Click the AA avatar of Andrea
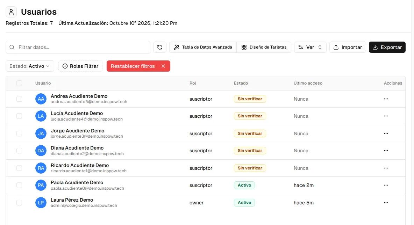The height and width of the screenshot is (225, 414). pos(41,99)
